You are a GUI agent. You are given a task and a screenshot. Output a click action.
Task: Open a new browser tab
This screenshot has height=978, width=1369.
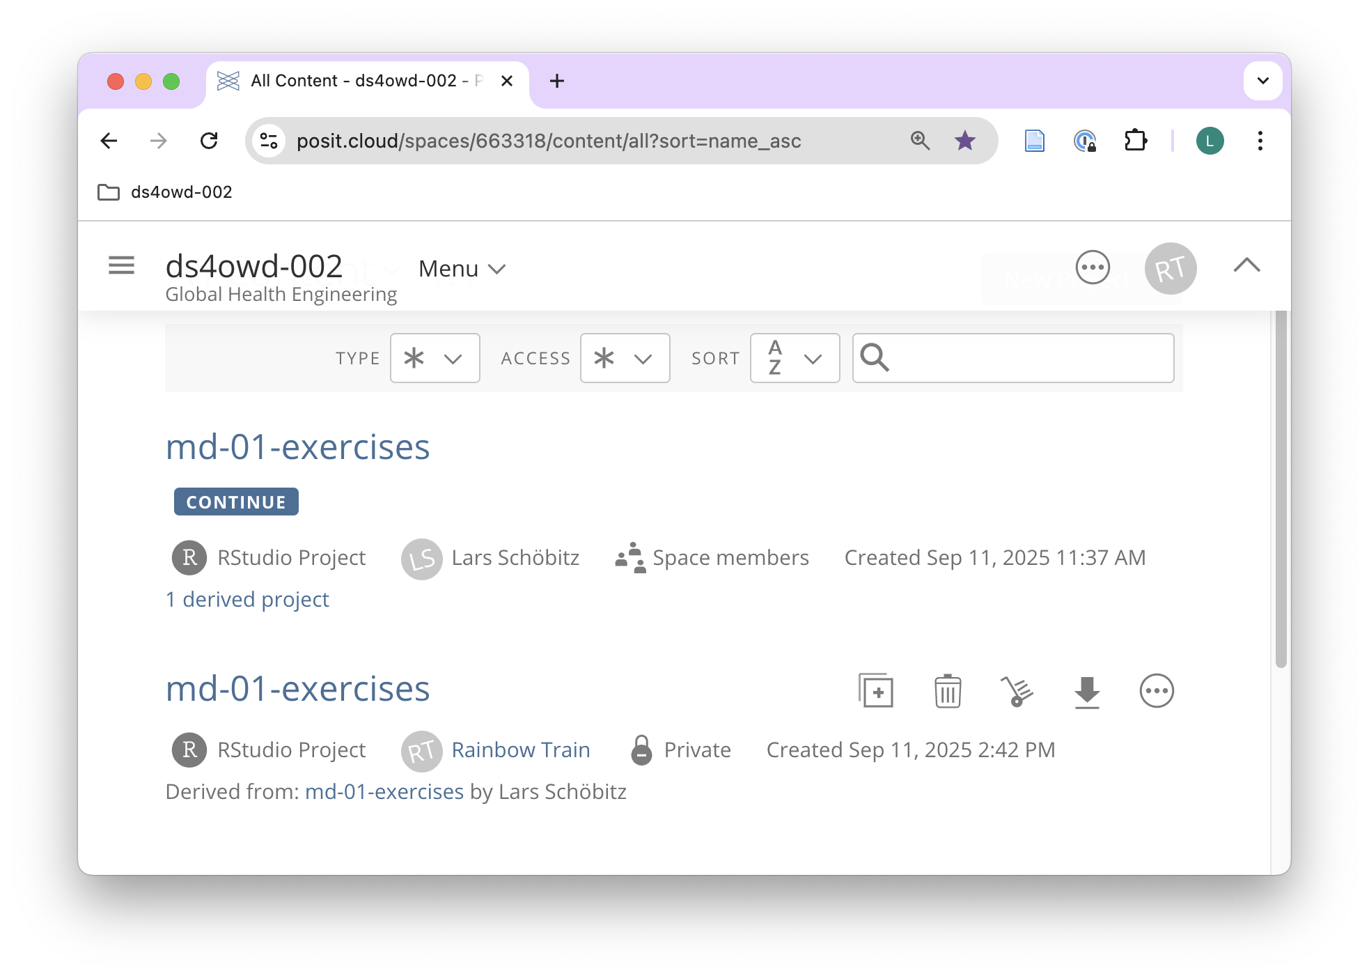tap(556, 81)
